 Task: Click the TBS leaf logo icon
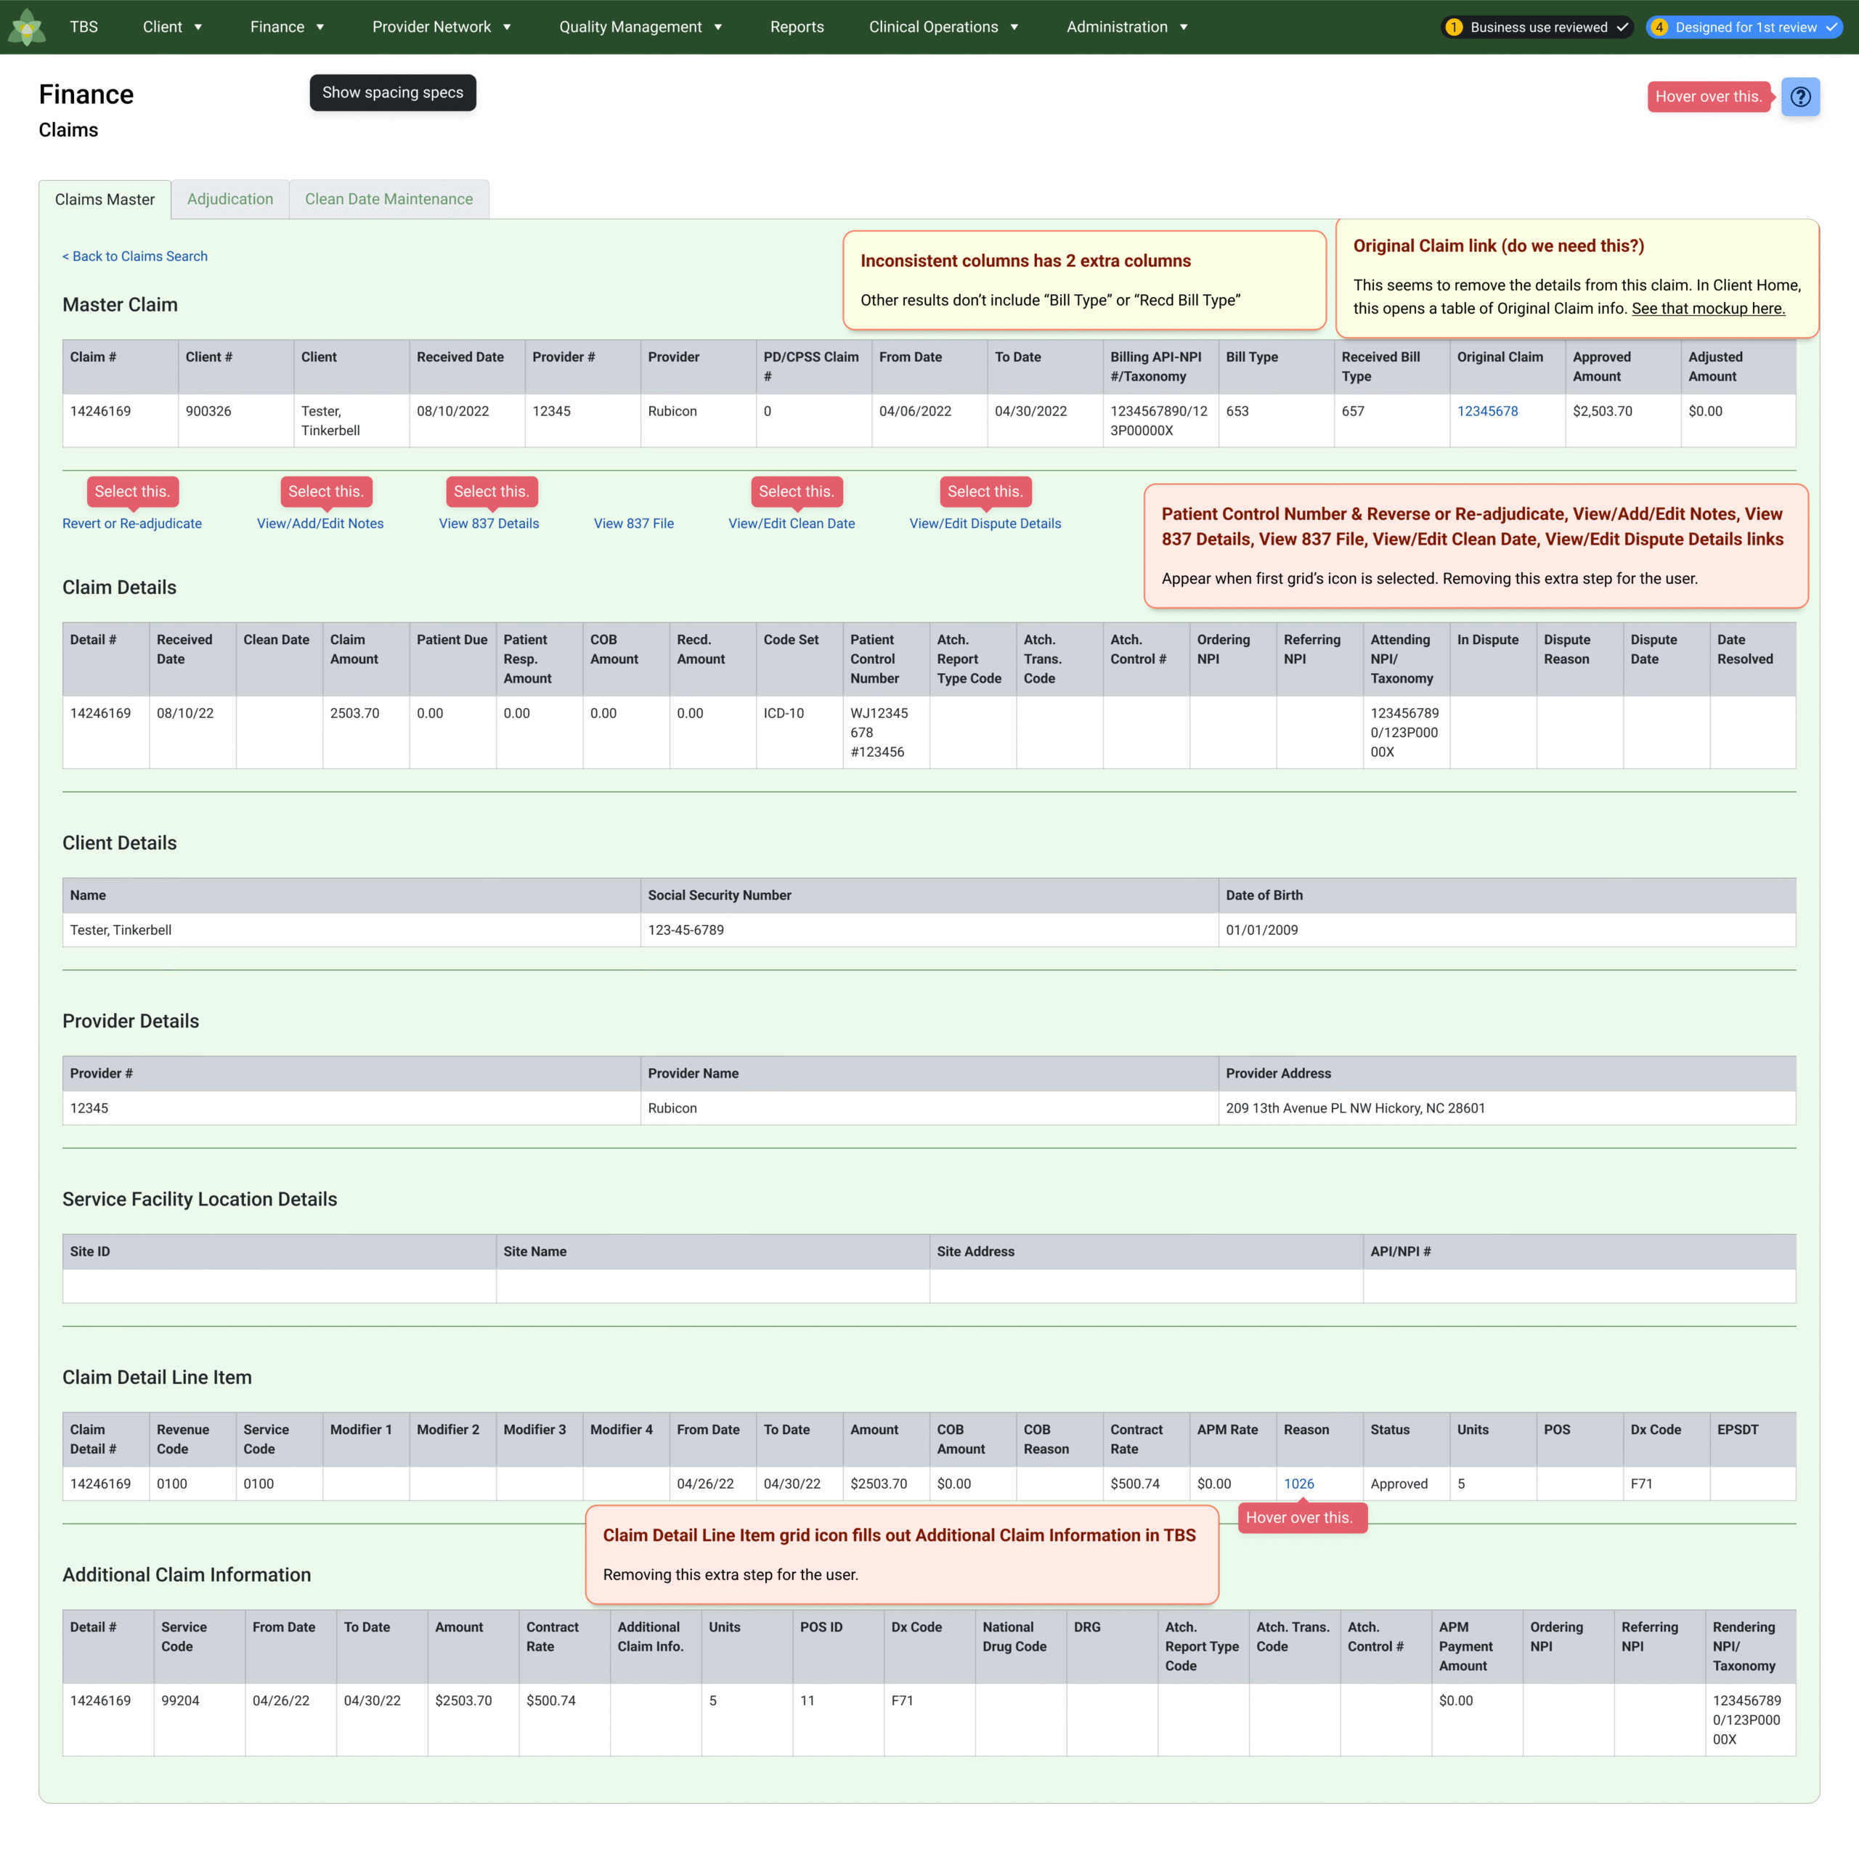coord(27,27)
